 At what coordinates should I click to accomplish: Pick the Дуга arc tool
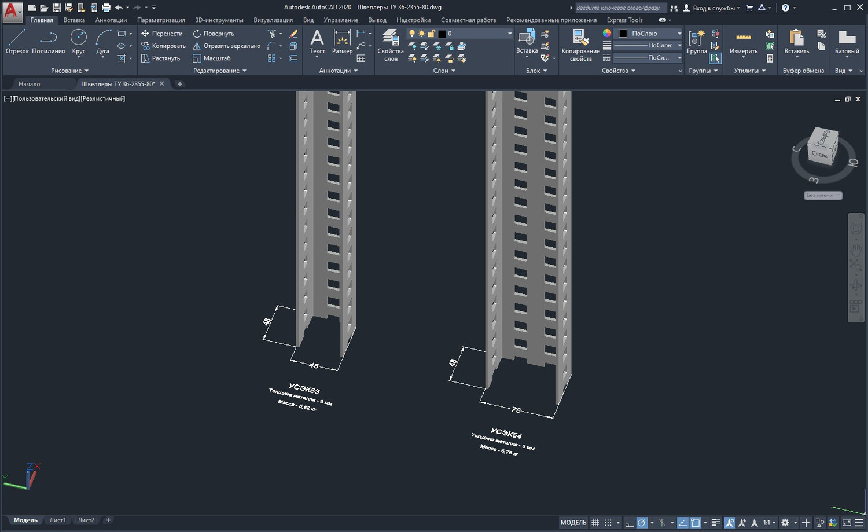(x=103, y=42)
